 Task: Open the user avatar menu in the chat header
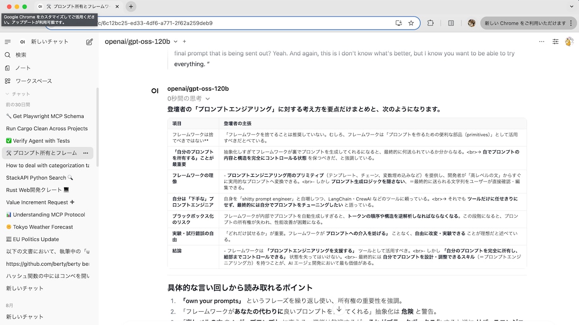569,42
